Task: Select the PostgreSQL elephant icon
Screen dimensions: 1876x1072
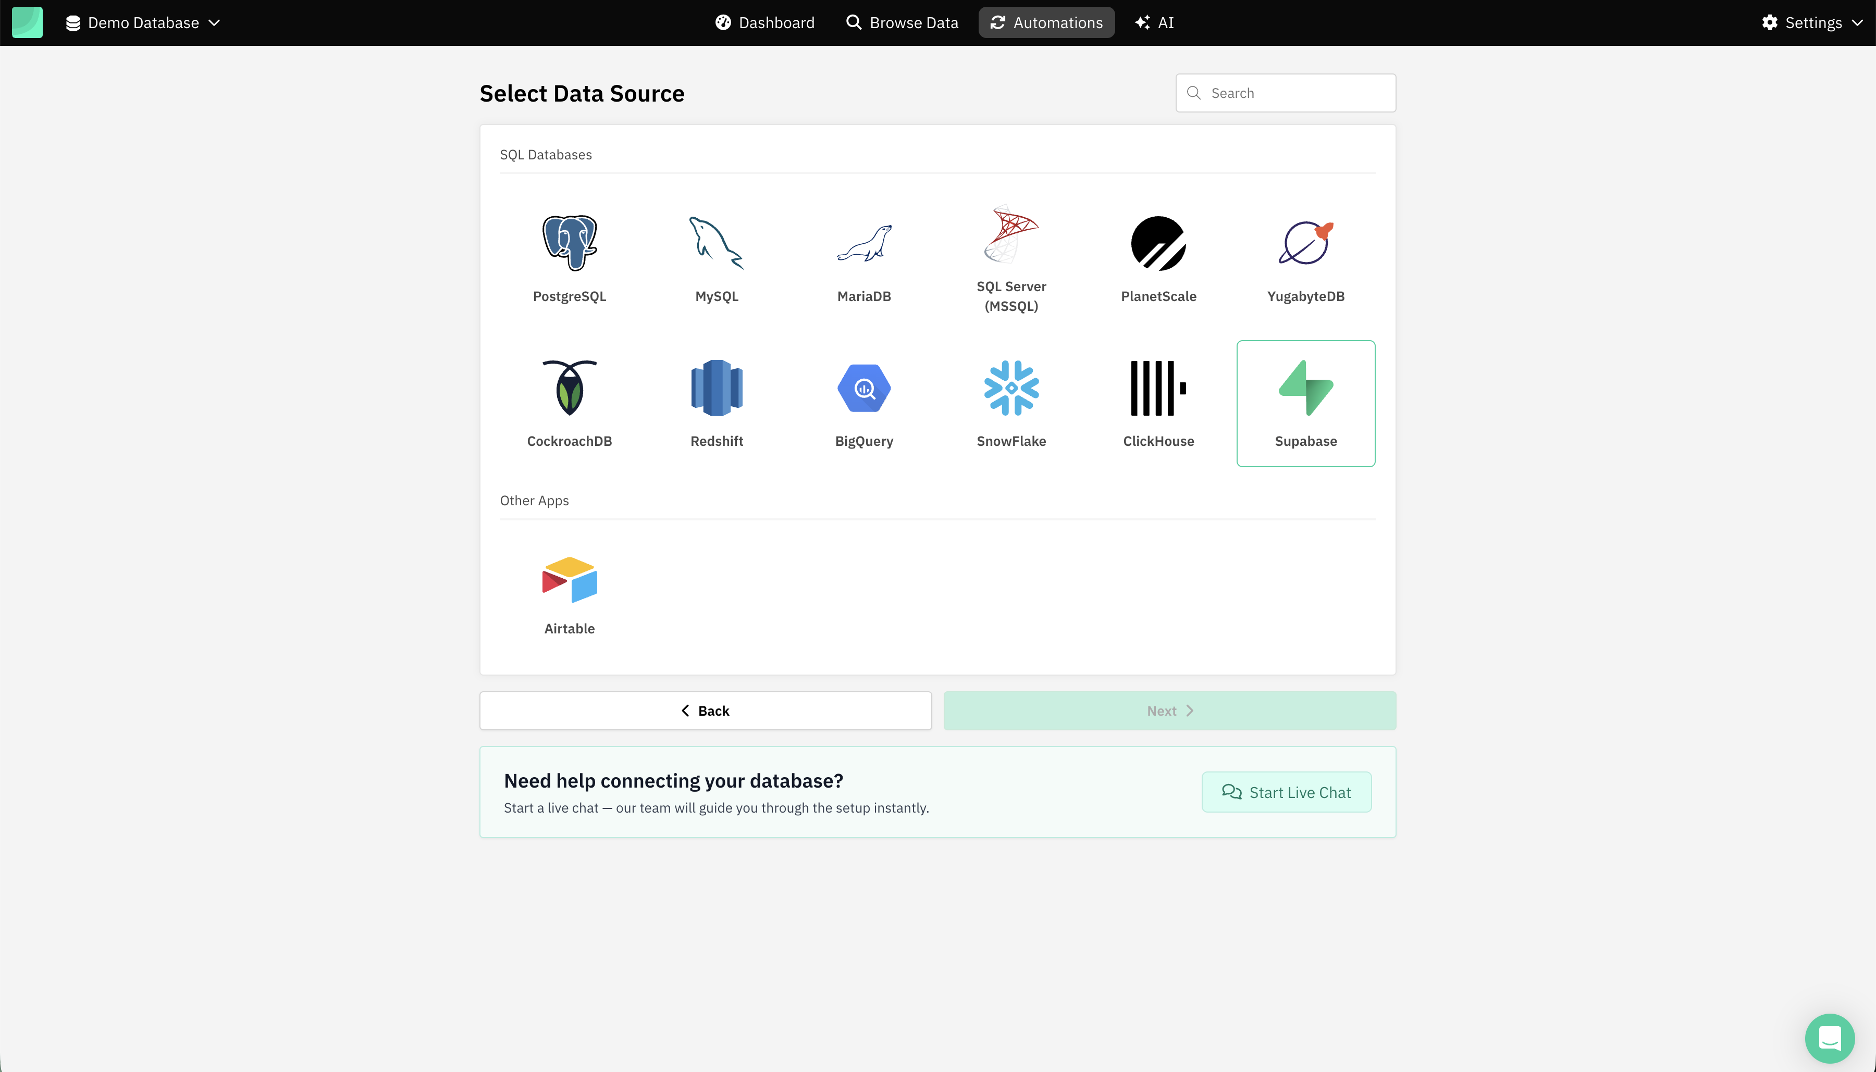Action: (x=570, y=244)
